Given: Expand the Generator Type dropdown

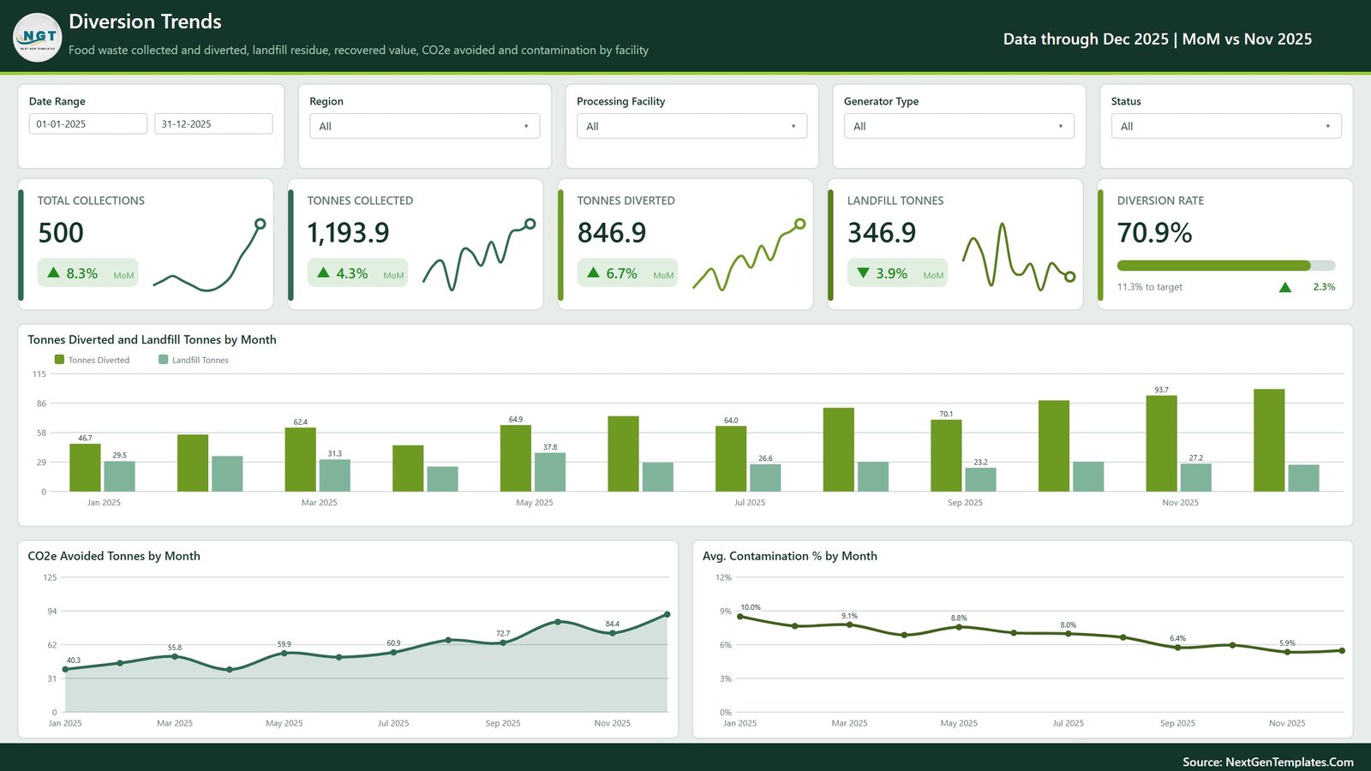Looking at the screenshot, I should [959, 126].
